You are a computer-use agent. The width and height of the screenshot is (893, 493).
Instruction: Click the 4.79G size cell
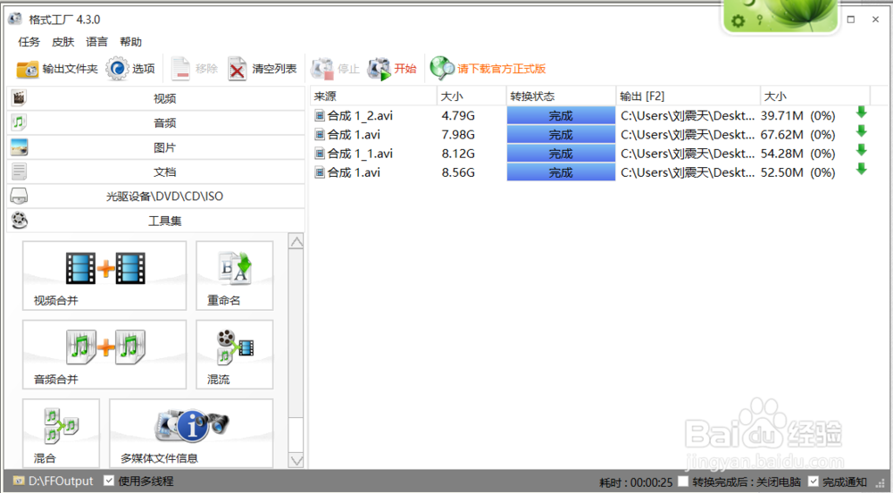[x=458, y=115]
